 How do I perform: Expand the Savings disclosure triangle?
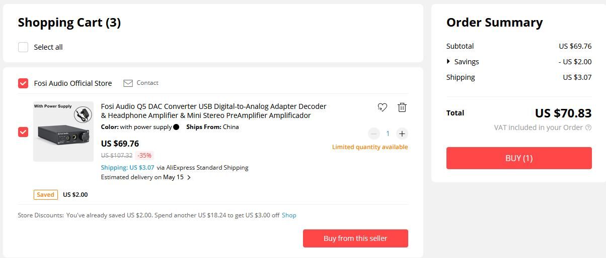pyautogui.click(x=448, y=62)
